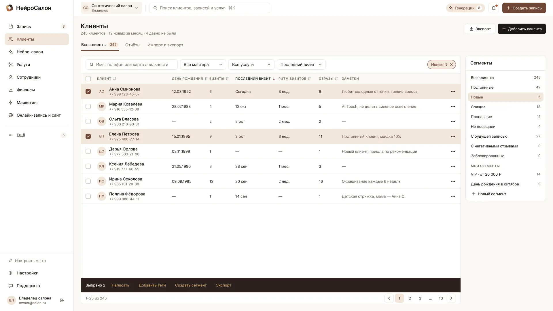The height and width of the screenshot is (311, 553).
Task: Check Мария Ковалёва's row checkbox
Action: [88, 107]
